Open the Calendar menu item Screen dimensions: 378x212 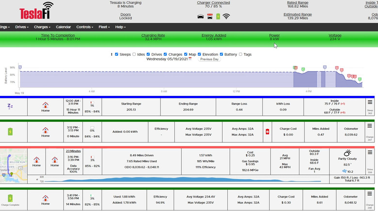(x=63, y=27)
